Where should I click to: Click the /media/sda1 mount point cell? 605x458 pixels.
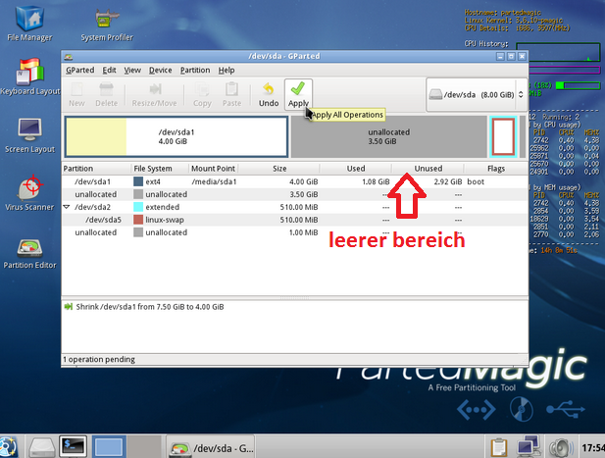(x=214, y=181)
